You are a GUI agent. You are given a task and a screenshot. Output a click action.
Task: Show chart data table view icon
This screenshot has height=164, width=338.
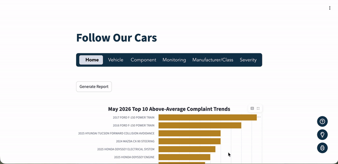[x=252, y=108]
